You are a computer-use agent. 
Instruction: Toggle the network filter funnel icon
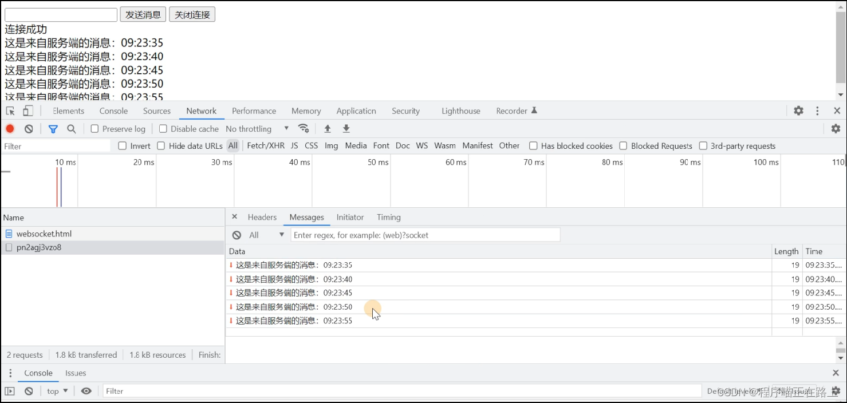pos(53,129)
